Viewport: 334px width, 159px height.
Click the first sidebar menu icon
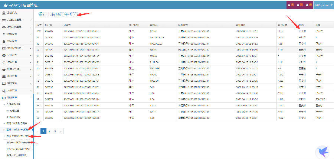click(4, 13)
